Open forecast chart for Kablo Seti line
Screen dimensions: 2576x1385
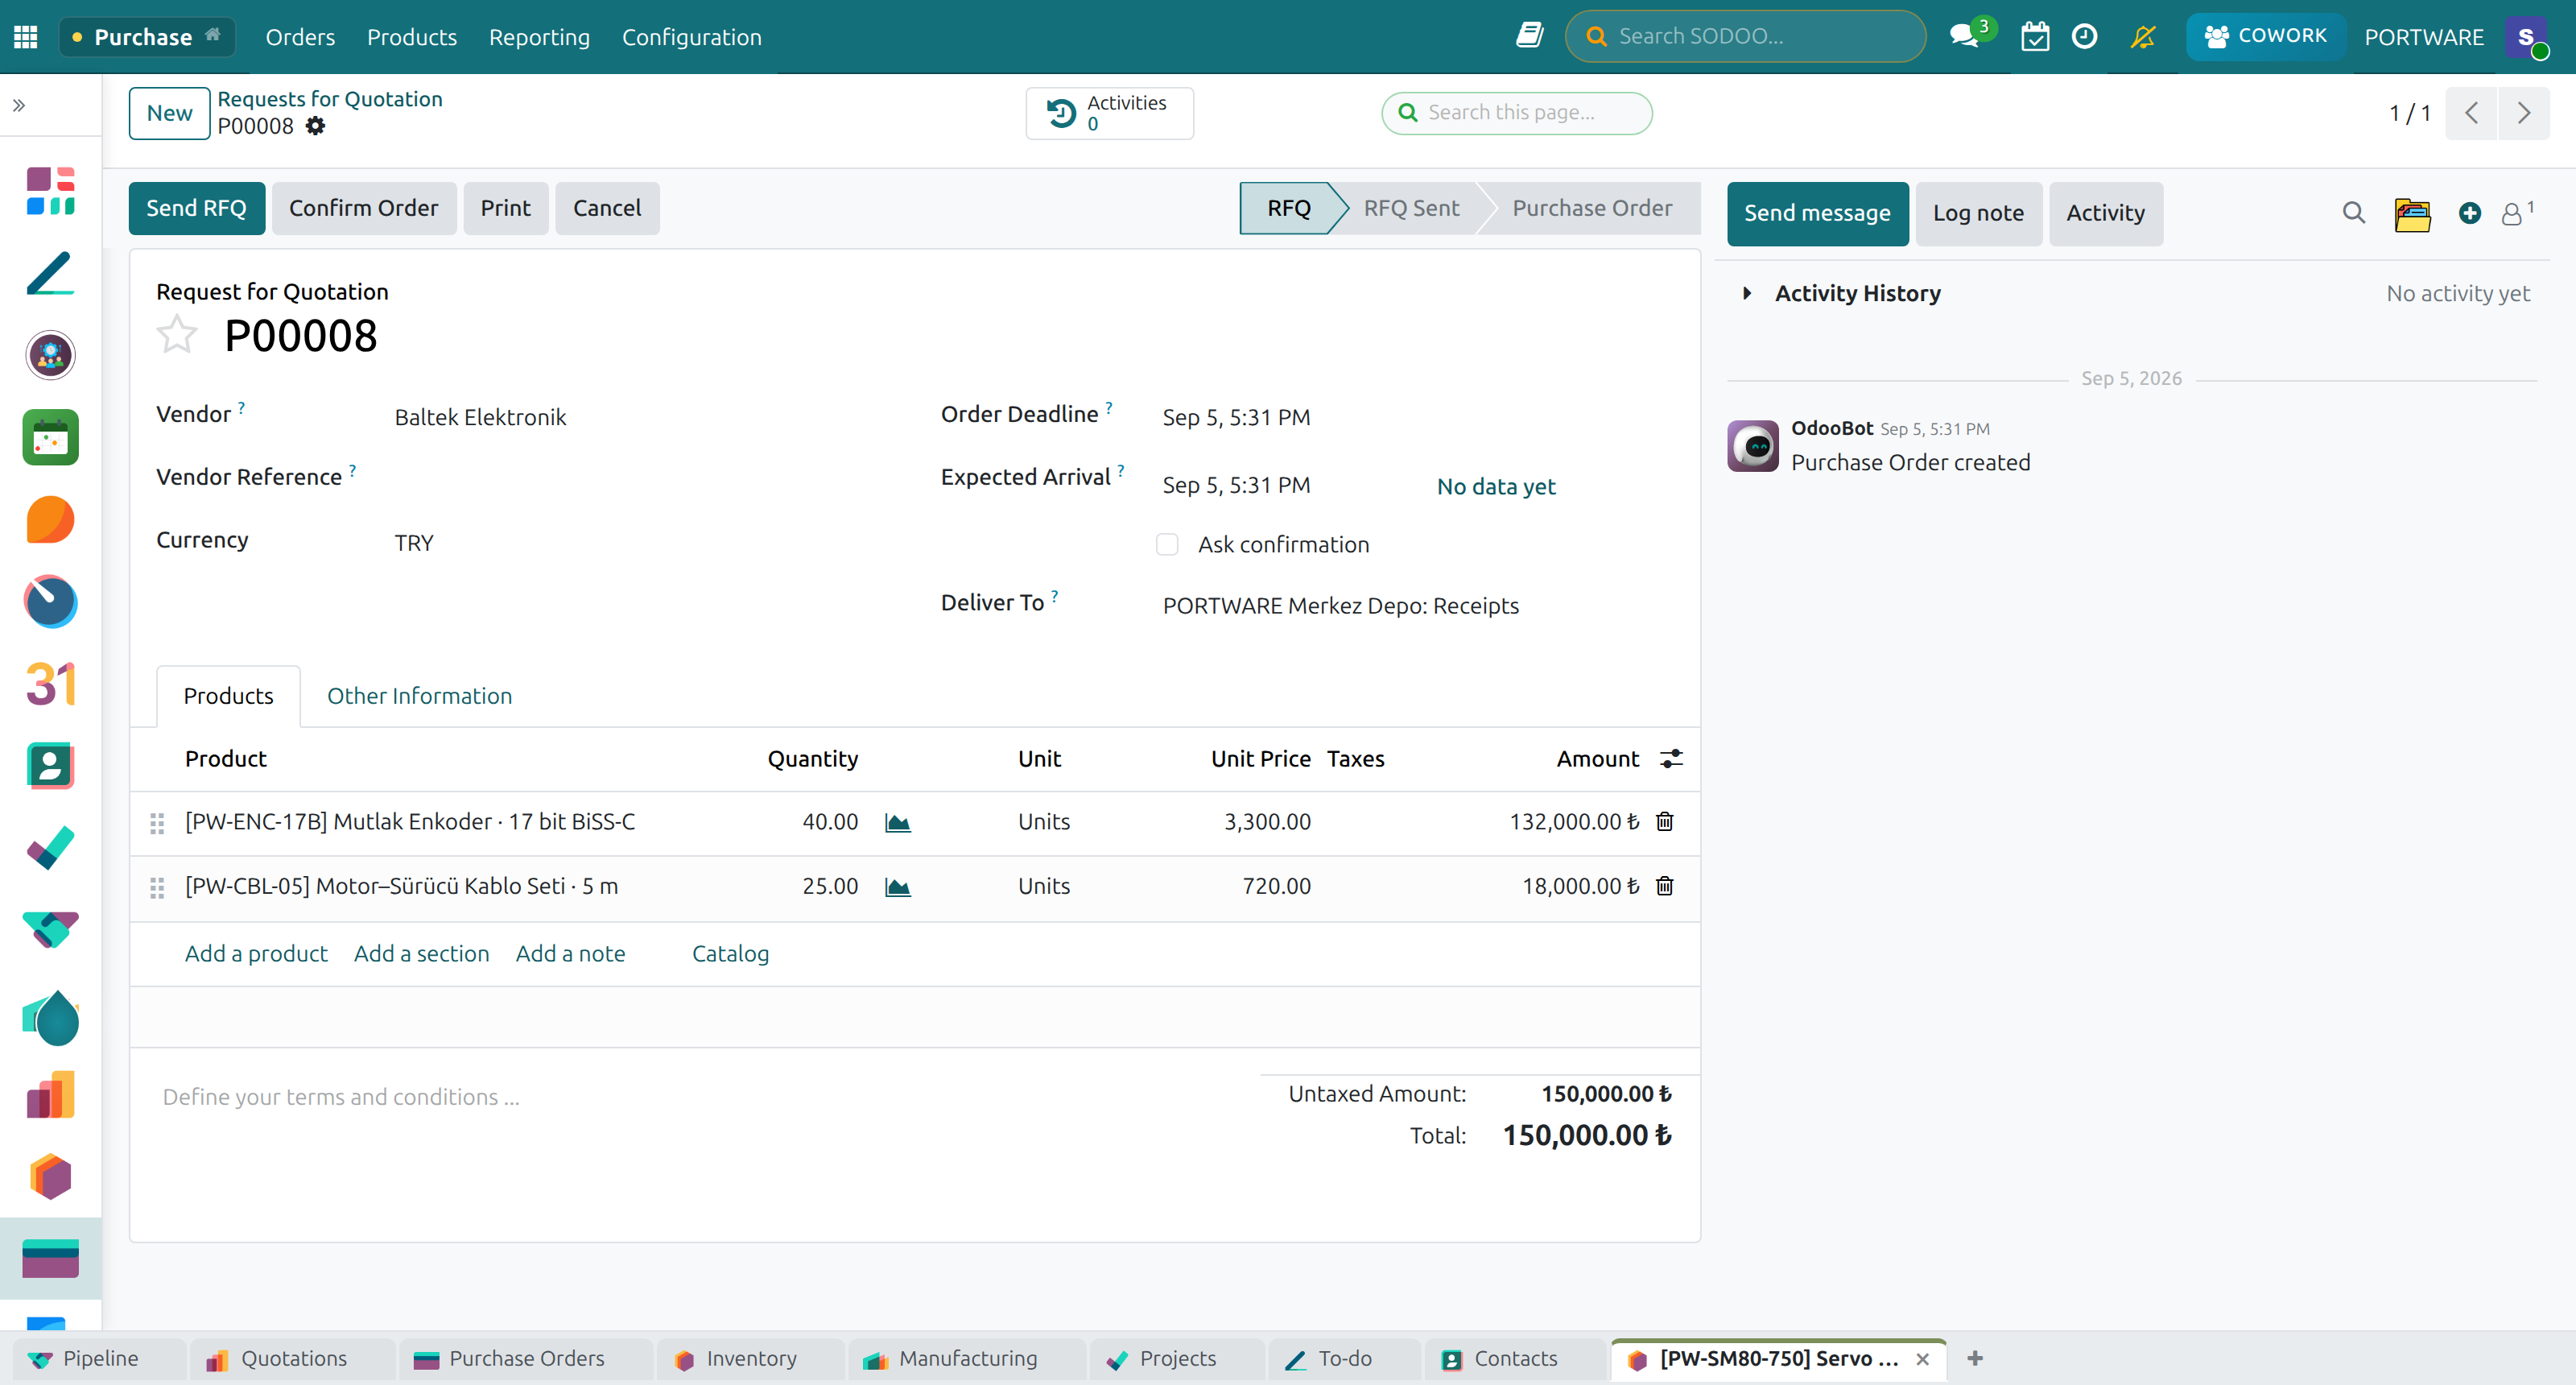point(897,887)
